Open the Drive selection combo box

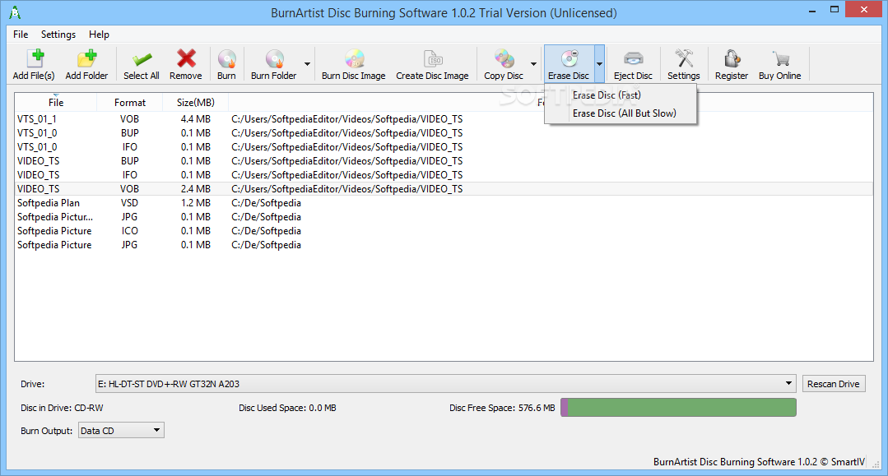click(446, 384)
